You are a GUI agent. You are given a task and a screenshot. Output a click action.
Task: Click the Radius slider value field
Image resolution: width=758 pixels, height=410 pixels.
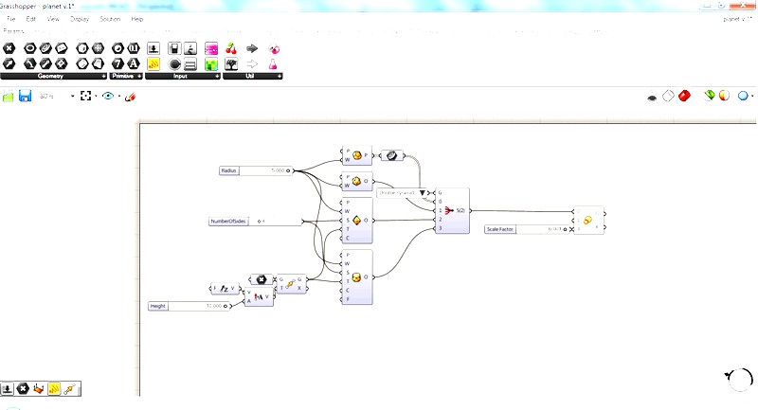click(x=266, y=170)
